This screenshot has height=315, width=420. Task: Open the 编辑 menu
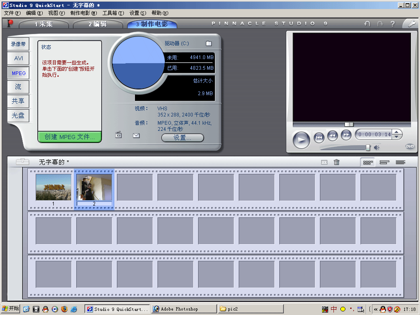(x=34, y=13)
